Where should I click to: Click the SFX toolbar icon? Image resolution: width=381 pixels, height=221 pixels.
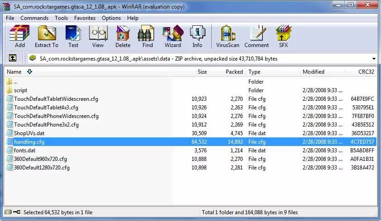pyautogui.click(x=283, y=37)
